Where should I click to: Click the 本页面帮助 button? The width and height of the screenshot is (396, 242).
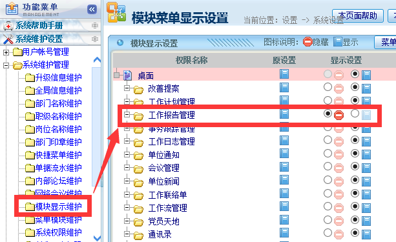358,15
